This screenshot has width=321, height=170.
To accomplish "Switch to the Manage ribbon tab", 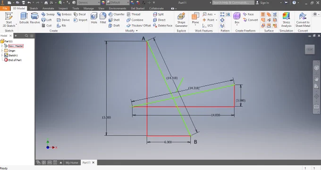I will tap(88, 8).
